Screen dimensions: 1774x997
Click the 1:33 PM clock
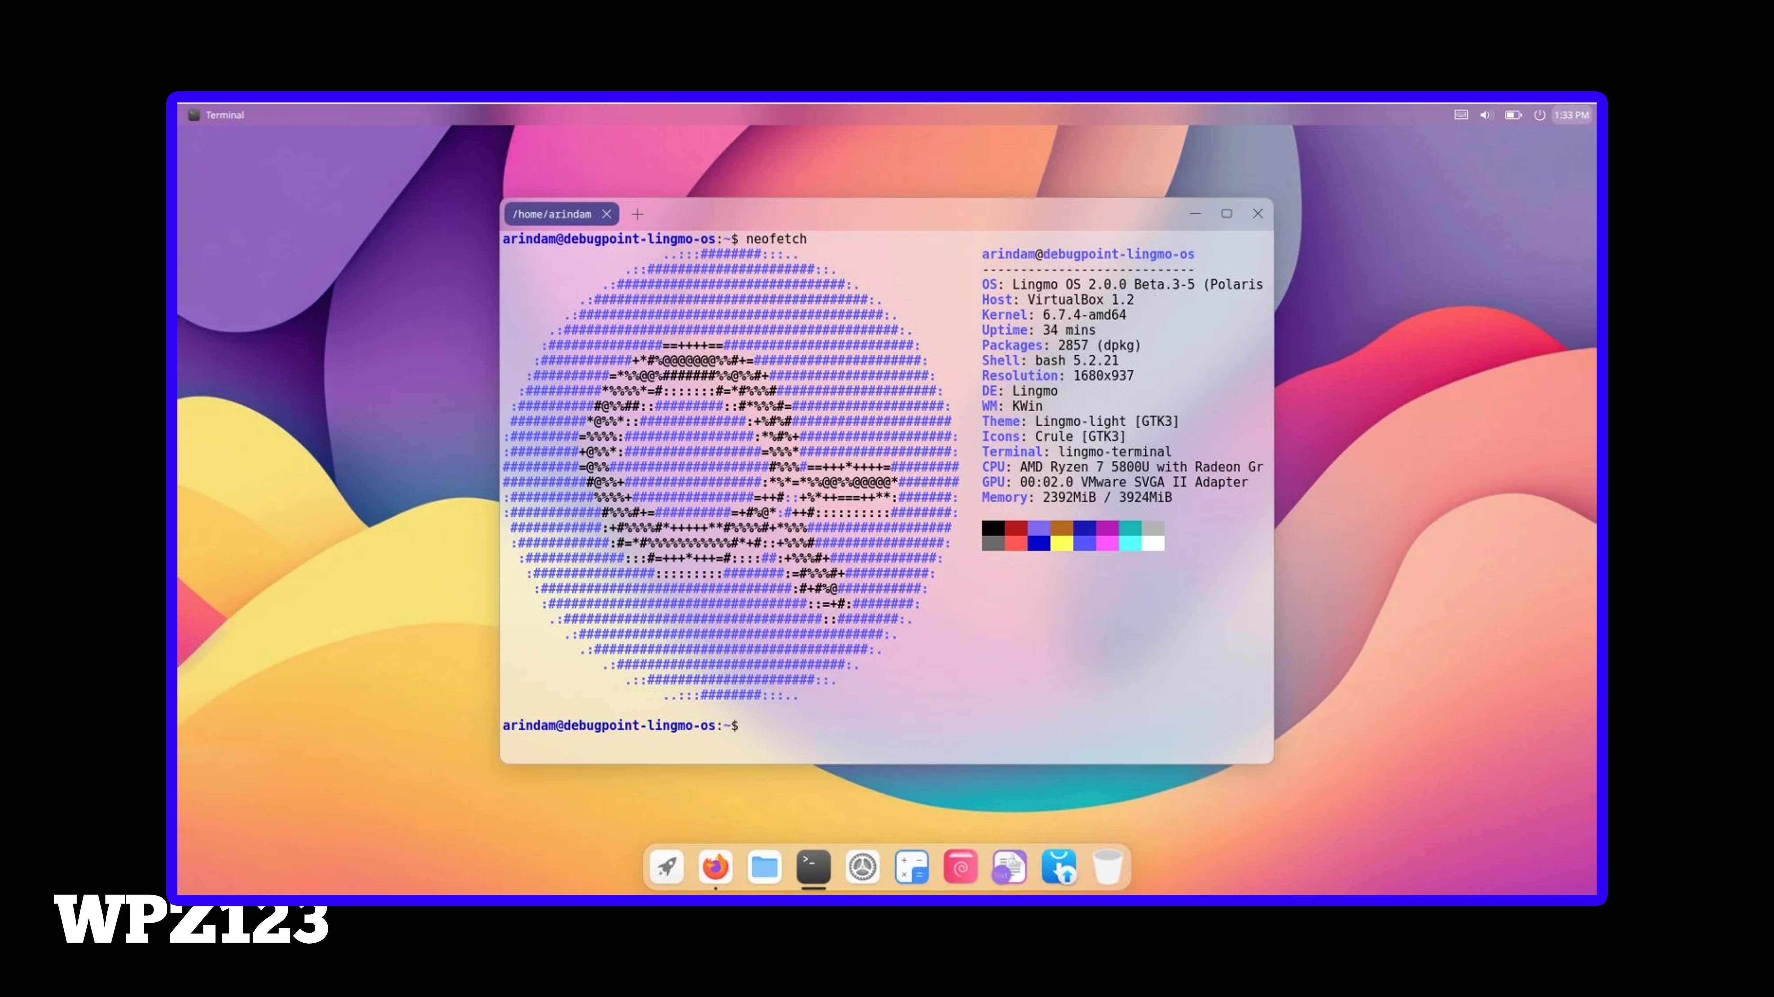(1572, 115)
